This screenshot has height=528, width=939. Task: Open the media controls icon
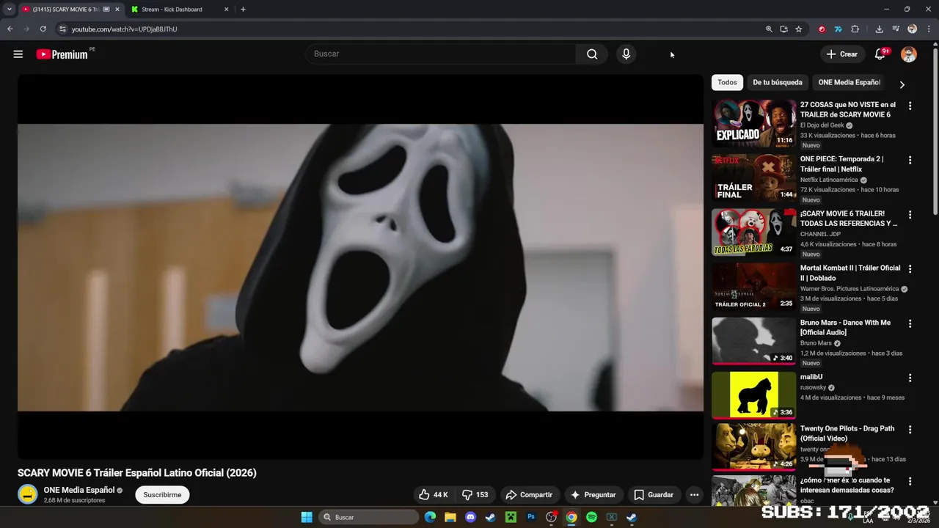[x=896, y=29]
